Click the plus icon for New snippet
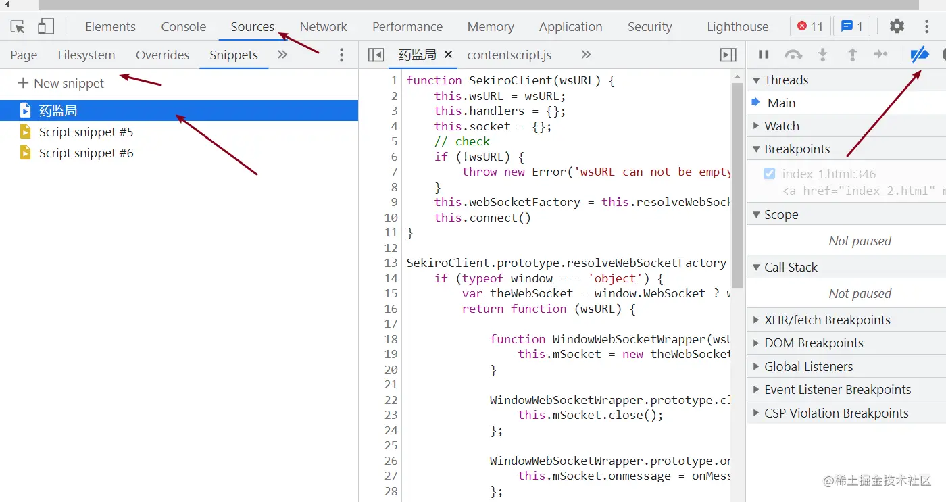 tap(24, 83)
